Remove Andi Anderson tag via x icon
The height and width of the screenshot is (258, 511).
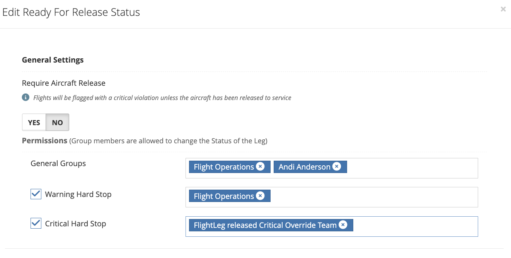click(337, 166)
